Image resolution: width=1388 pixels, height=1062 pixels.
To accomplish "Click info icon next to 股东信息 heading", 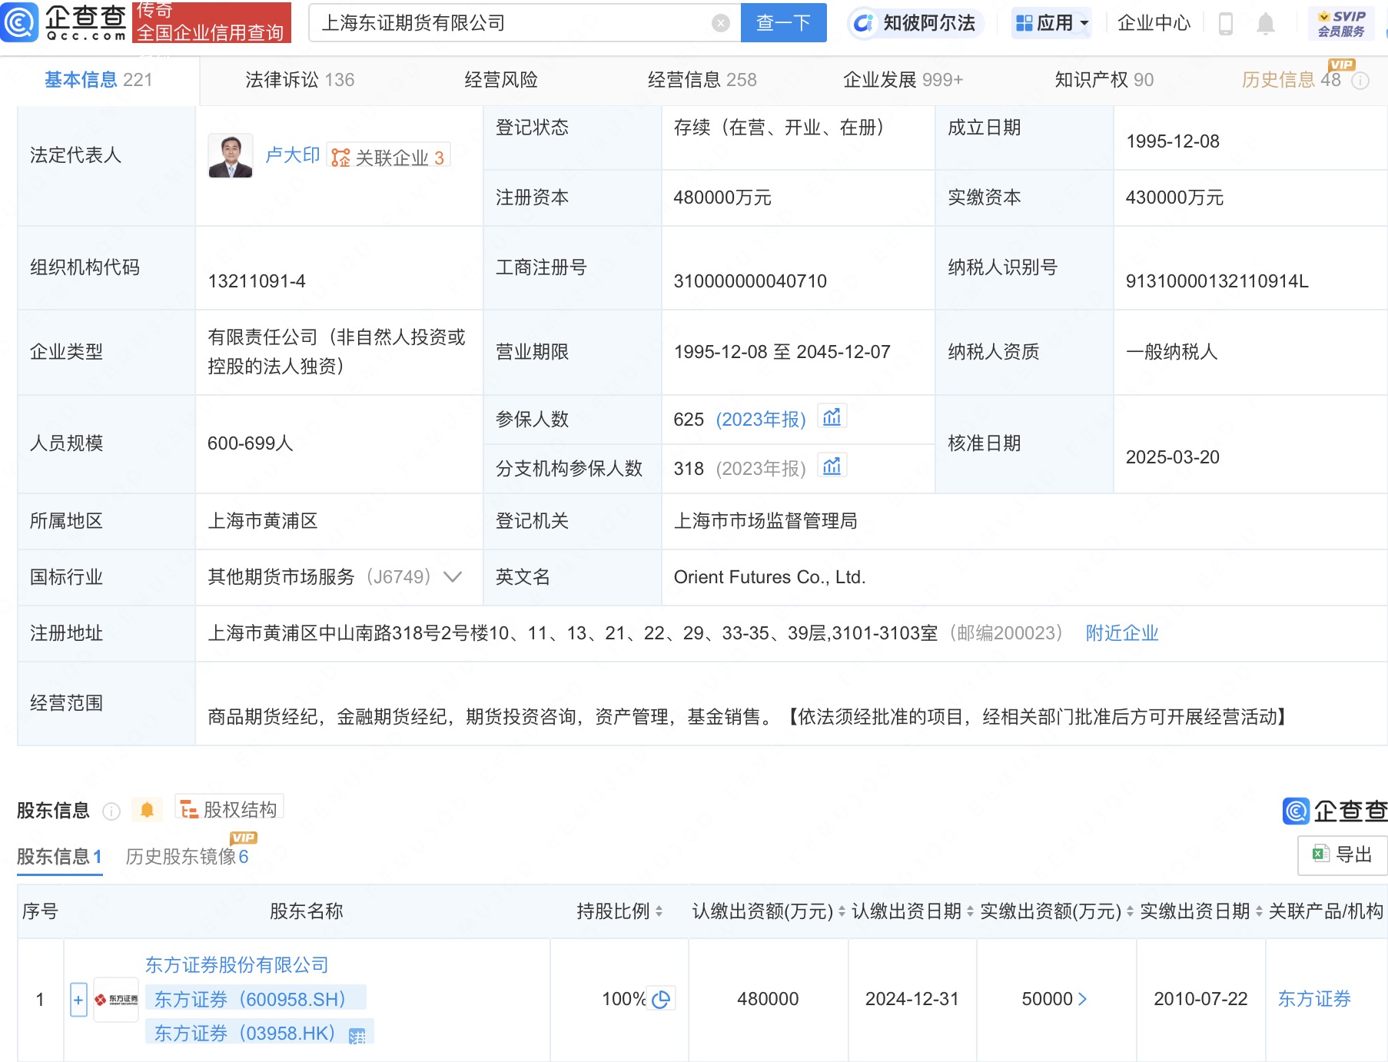I will 111,811.
